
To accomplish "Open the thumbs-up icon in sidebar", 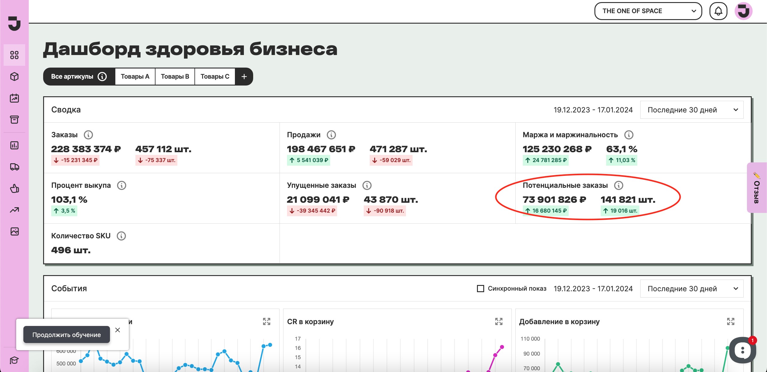I will pos(14,188).
